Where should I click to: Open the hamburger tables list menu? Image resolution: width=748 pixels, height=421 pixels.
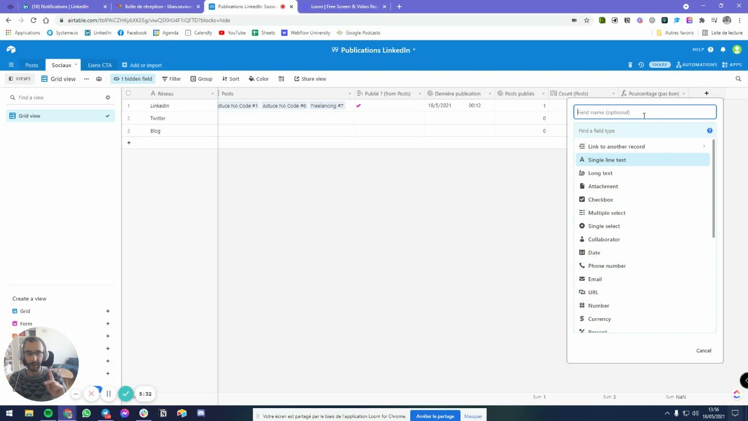pos(11,65)
